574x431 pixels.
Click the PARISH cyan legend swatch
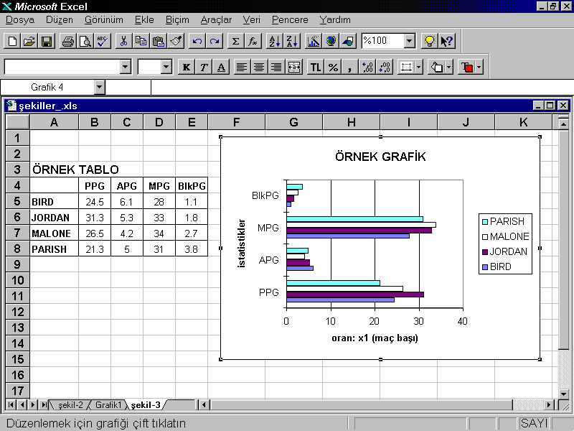[x=485, y=221]
